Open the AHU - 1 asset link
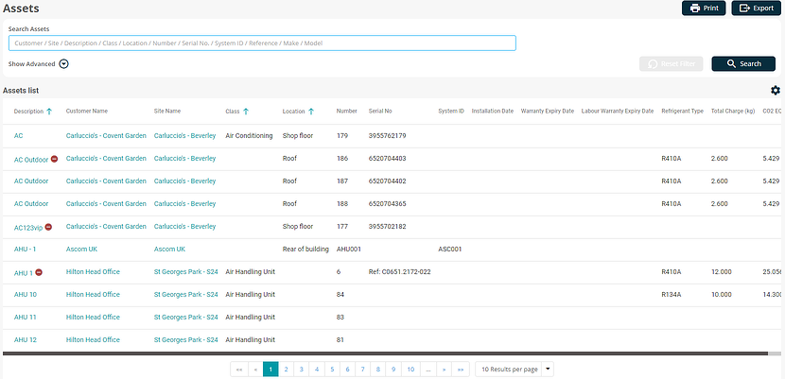 point(25,249)
